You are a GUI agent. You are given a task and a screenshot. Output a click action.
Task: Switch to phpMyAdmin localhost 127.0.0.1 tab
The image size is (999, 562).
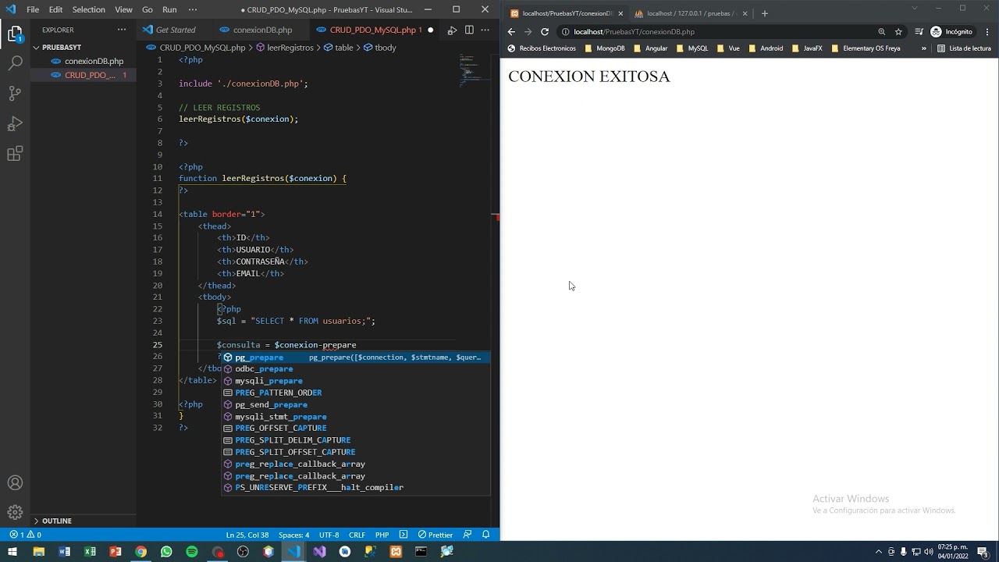[690, 13]
